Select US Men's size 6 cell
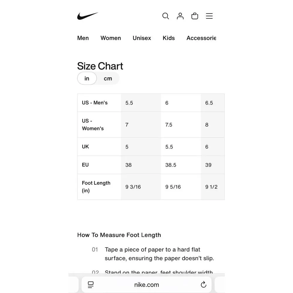The width and height of the screenshot is (293, 293). point(181,103)
